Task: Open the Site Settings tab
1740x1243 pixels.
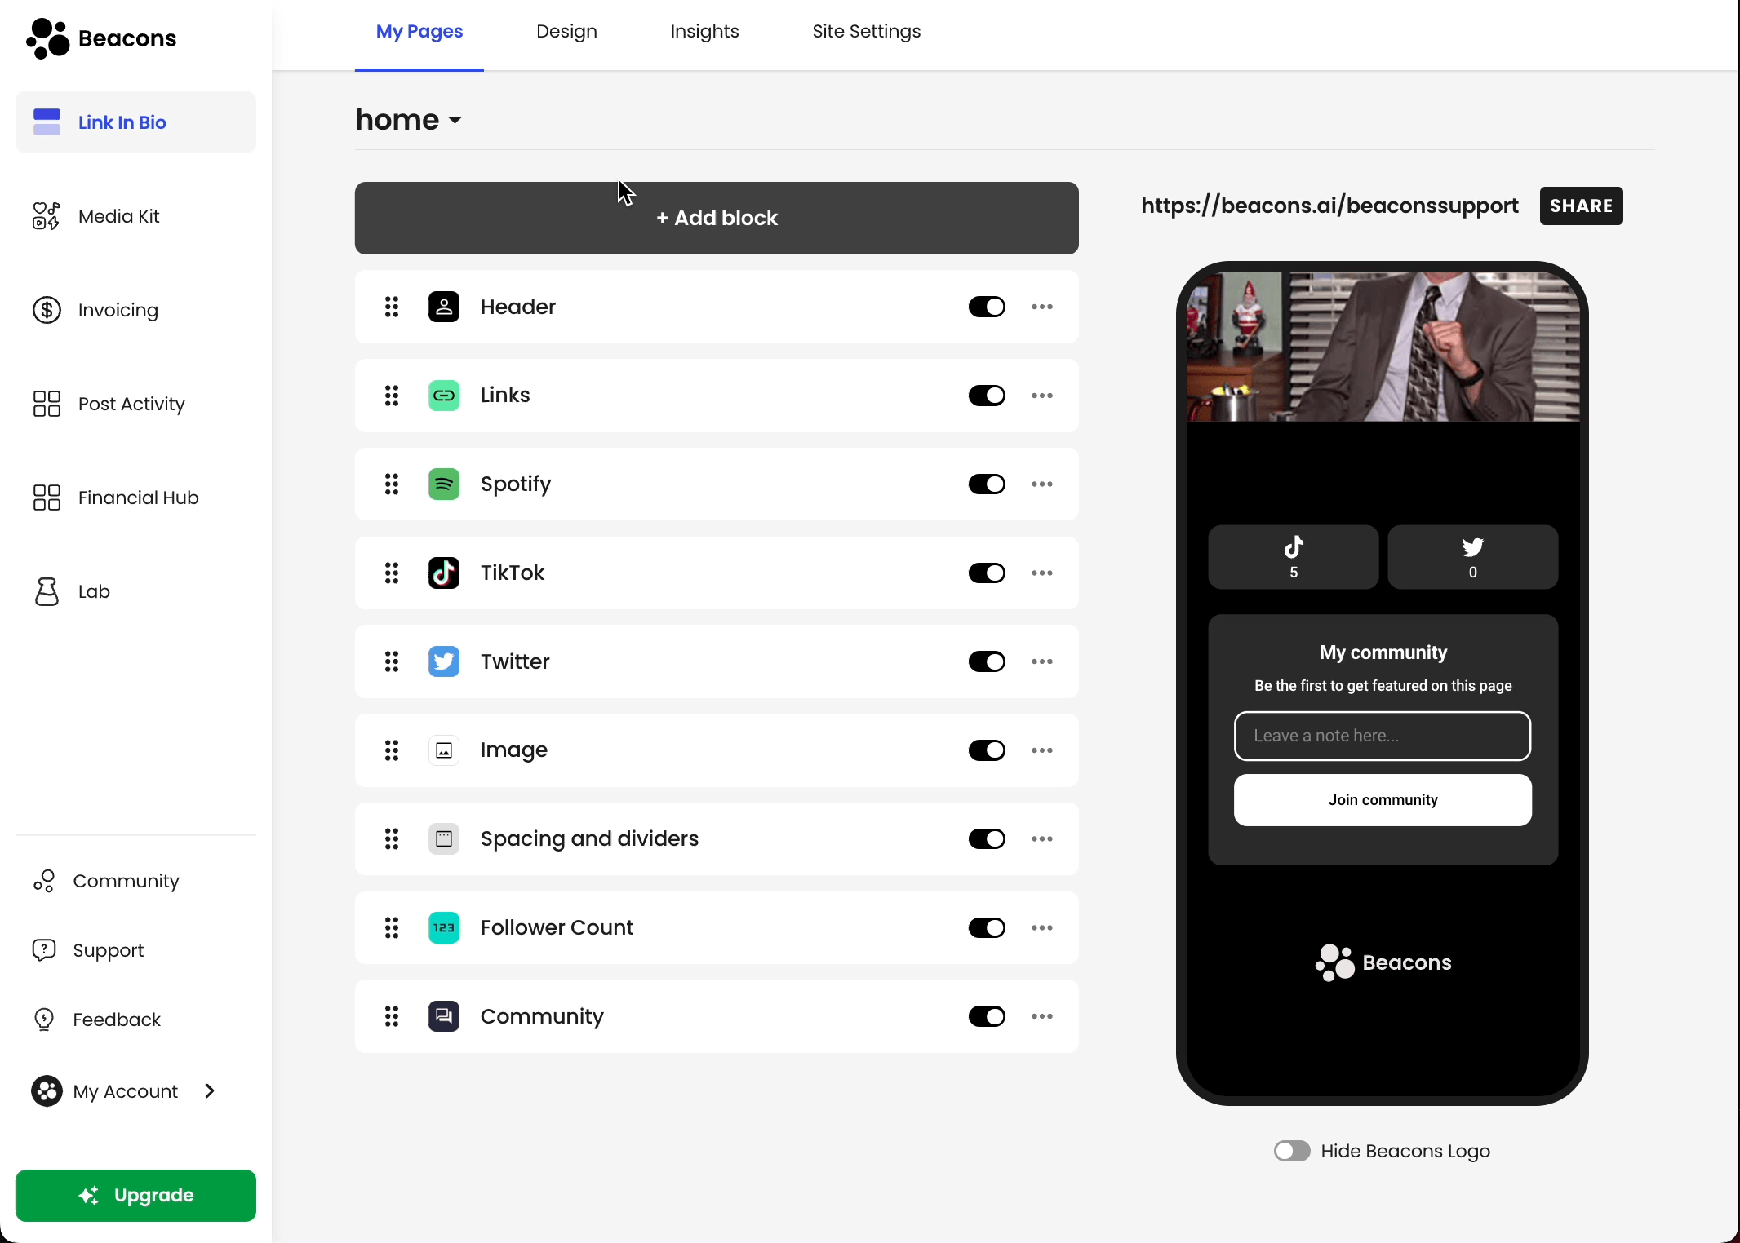Action: click(866, 32)
